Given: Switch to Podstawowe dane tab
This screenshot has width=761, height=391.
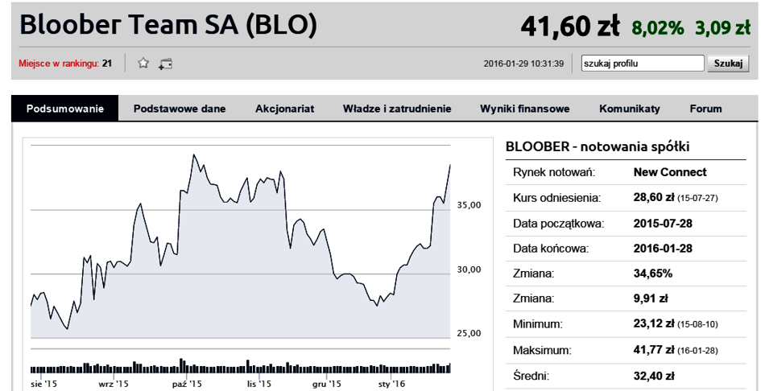Looking at the screenshot, I should (180, 109).
